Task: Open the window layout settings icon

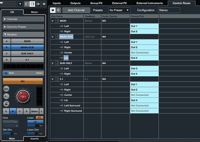Action: click(38, 4)
